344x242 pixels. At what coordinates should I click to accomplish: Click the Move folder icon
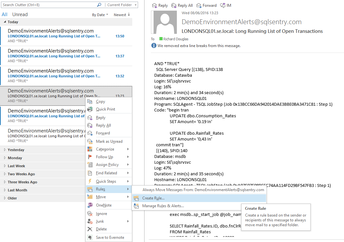tap(90, 197)
